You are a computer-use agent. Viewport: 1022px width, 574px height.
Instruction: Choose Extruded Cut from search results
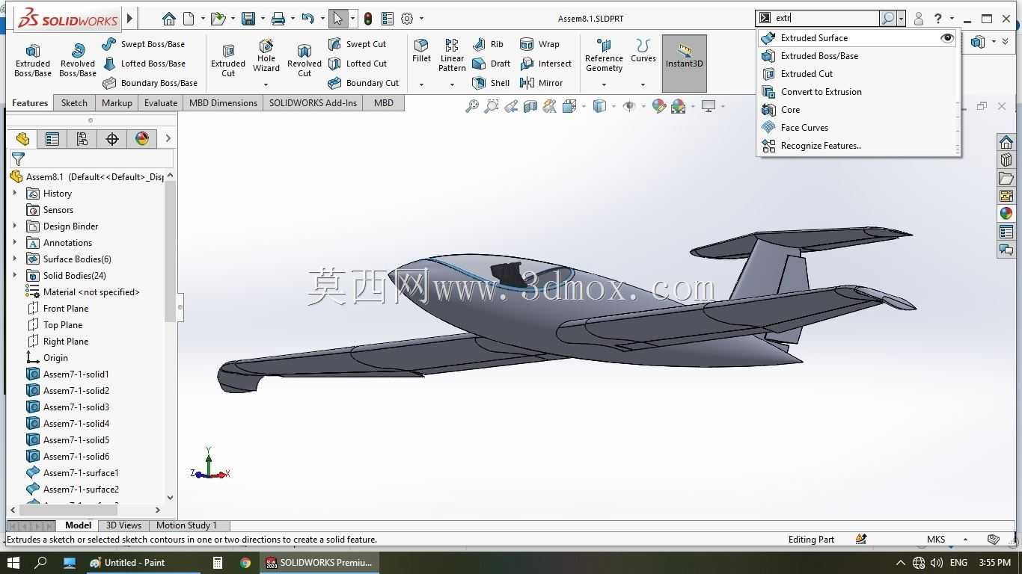point(857,74)
